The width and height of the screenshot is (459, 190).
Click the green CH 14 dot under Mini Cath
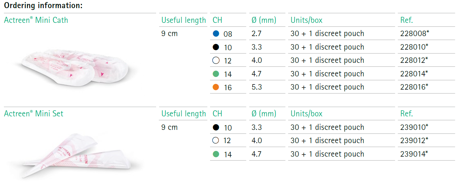(216, 74)
